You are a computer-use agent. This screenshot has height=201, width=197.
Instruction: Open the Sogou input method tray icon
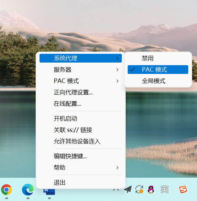183,189
